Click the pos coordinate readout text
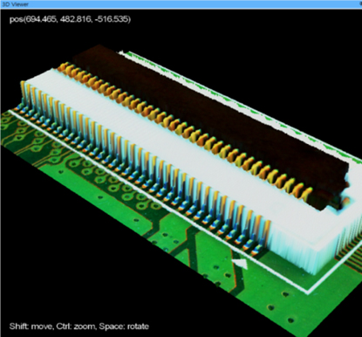Screen dimensions: 362x337 70,19
